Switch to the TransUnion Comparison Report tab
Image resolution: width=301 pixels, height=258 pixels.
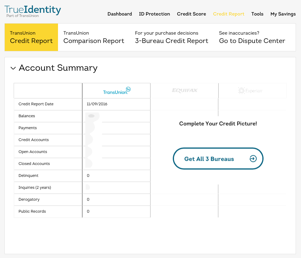tap(94, 37)
